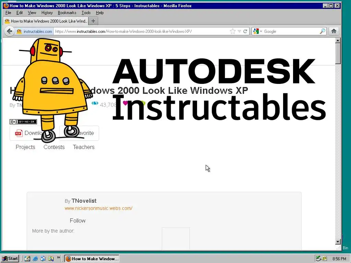Open the History menu

click(47, 13)
